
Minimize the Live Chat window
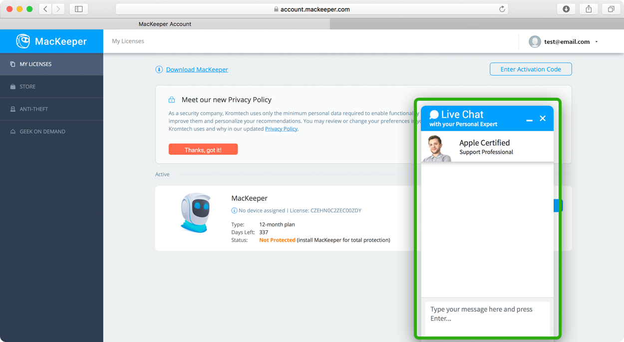[529, 119]
